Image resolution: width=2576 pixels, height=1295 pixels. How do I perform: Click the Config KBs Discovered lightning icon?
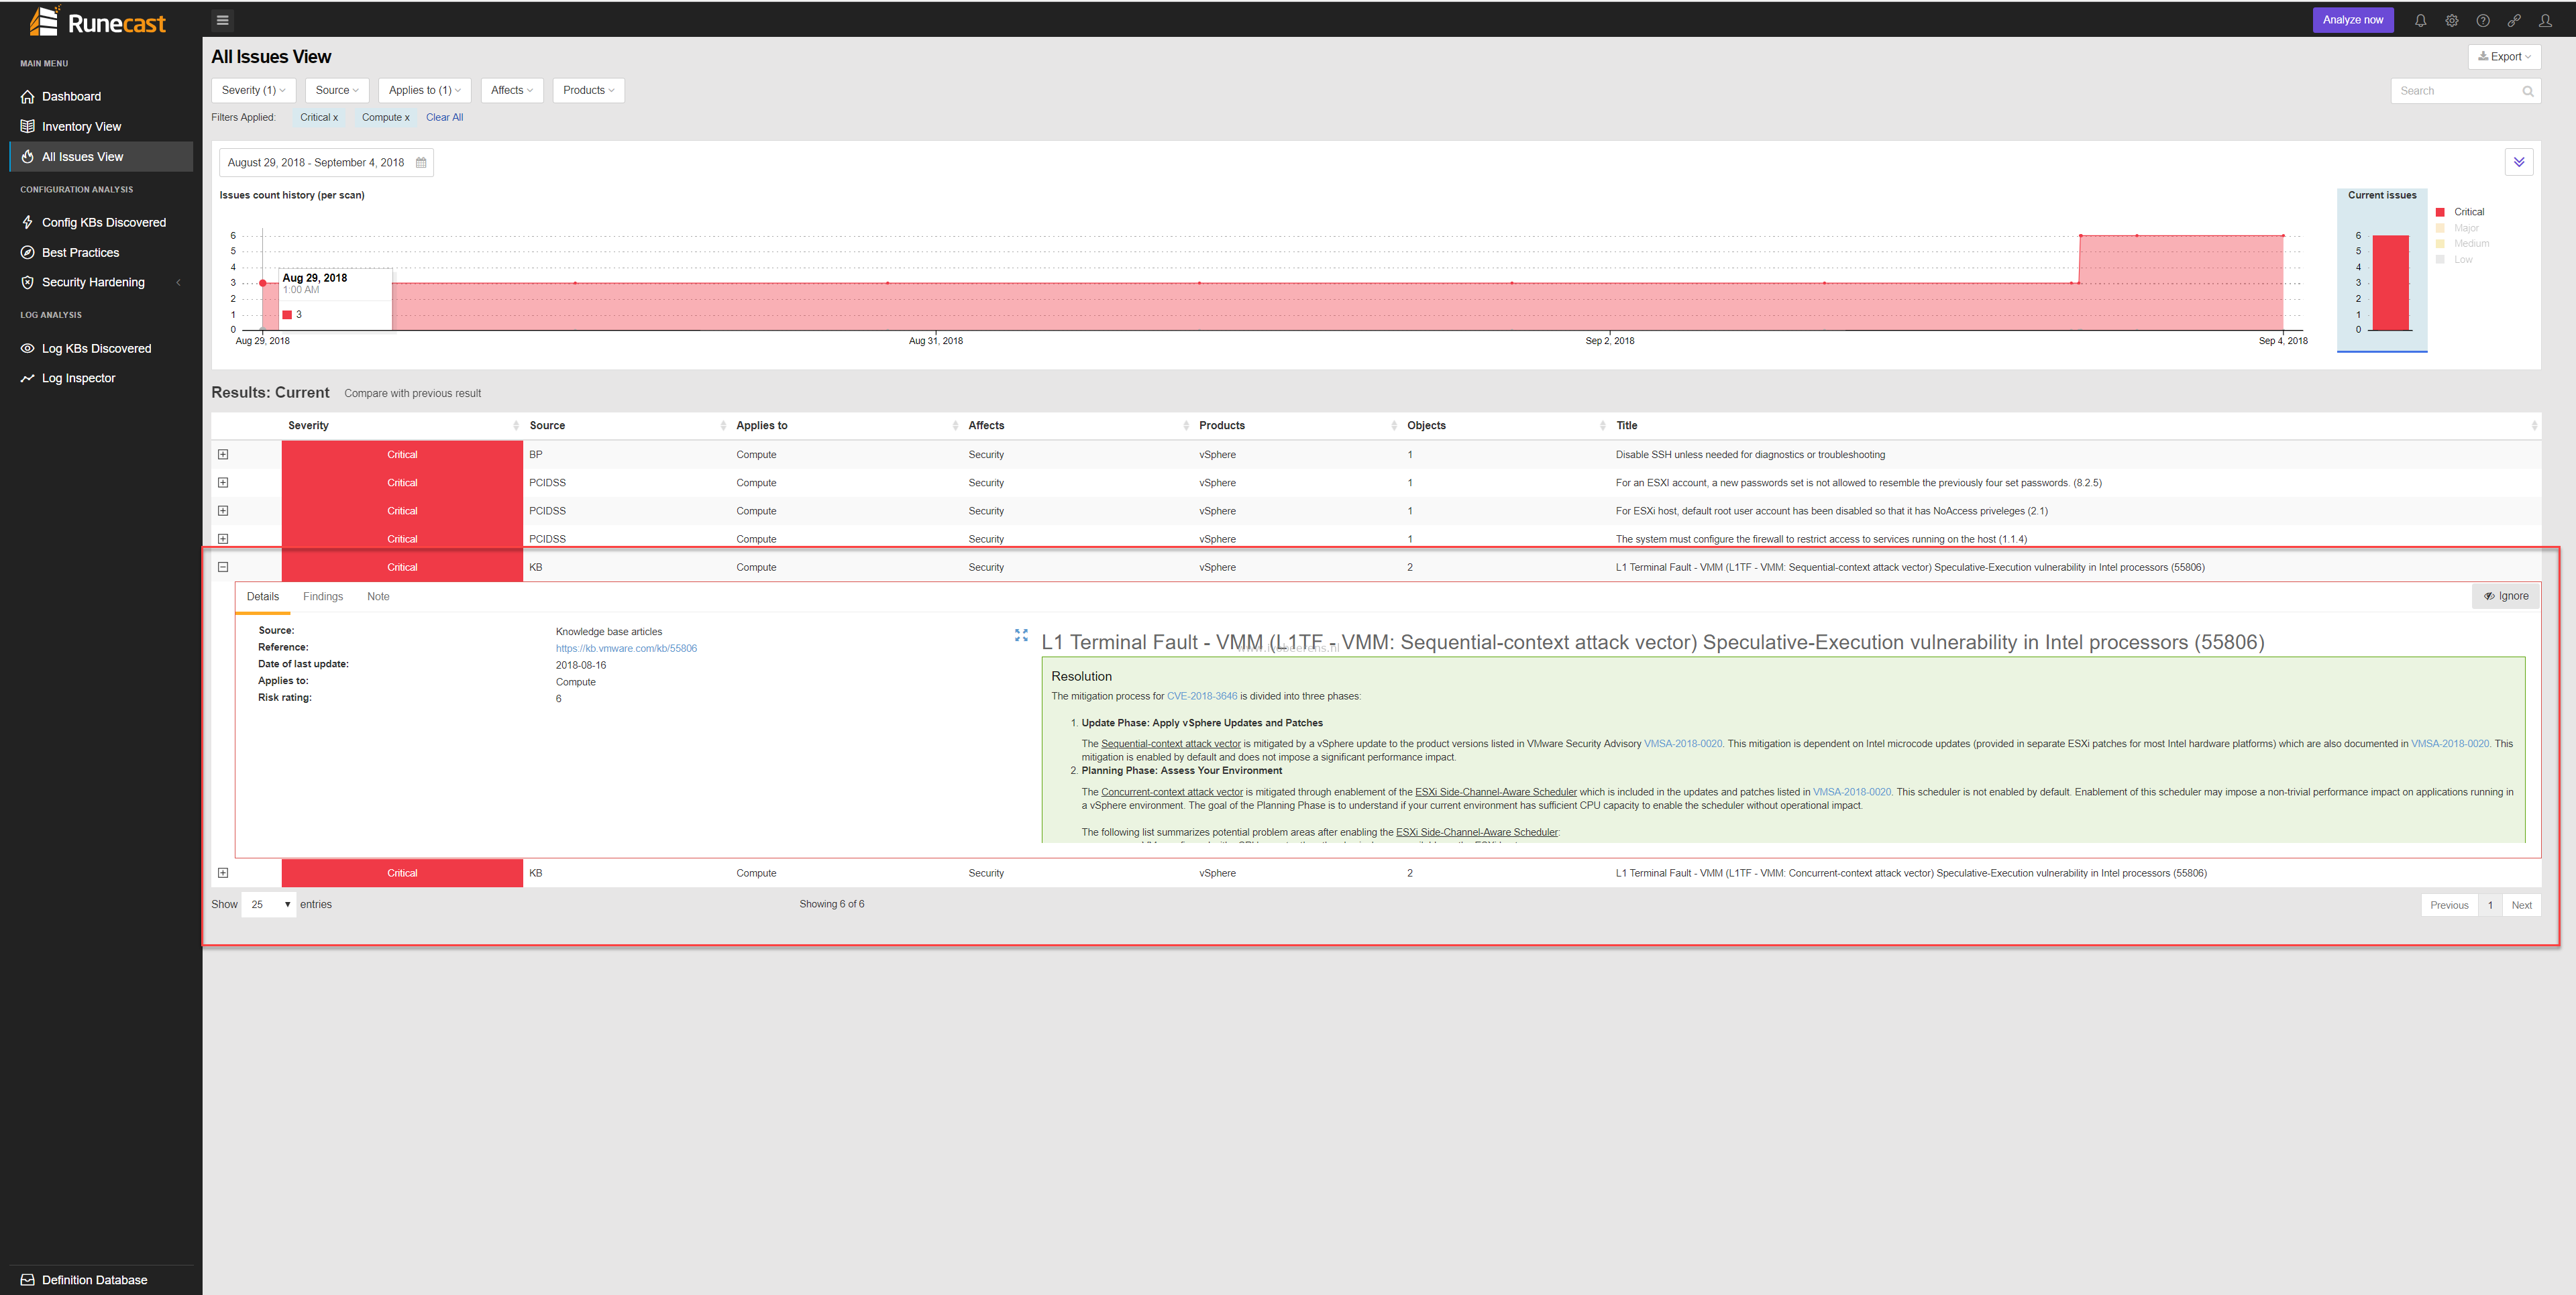28,223
